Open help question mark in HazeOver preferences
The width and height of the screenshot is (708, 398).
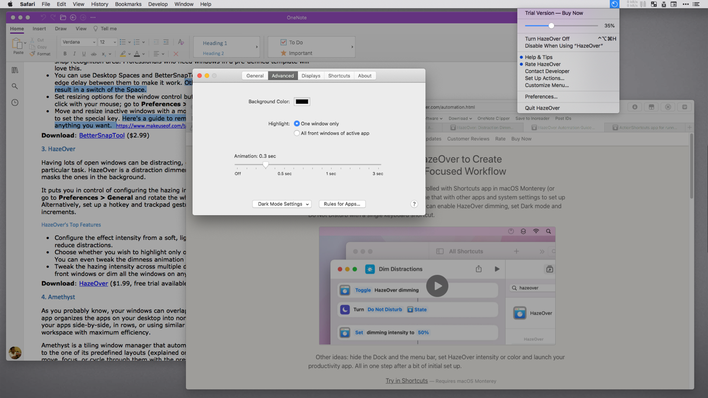[x=414, y=204]
